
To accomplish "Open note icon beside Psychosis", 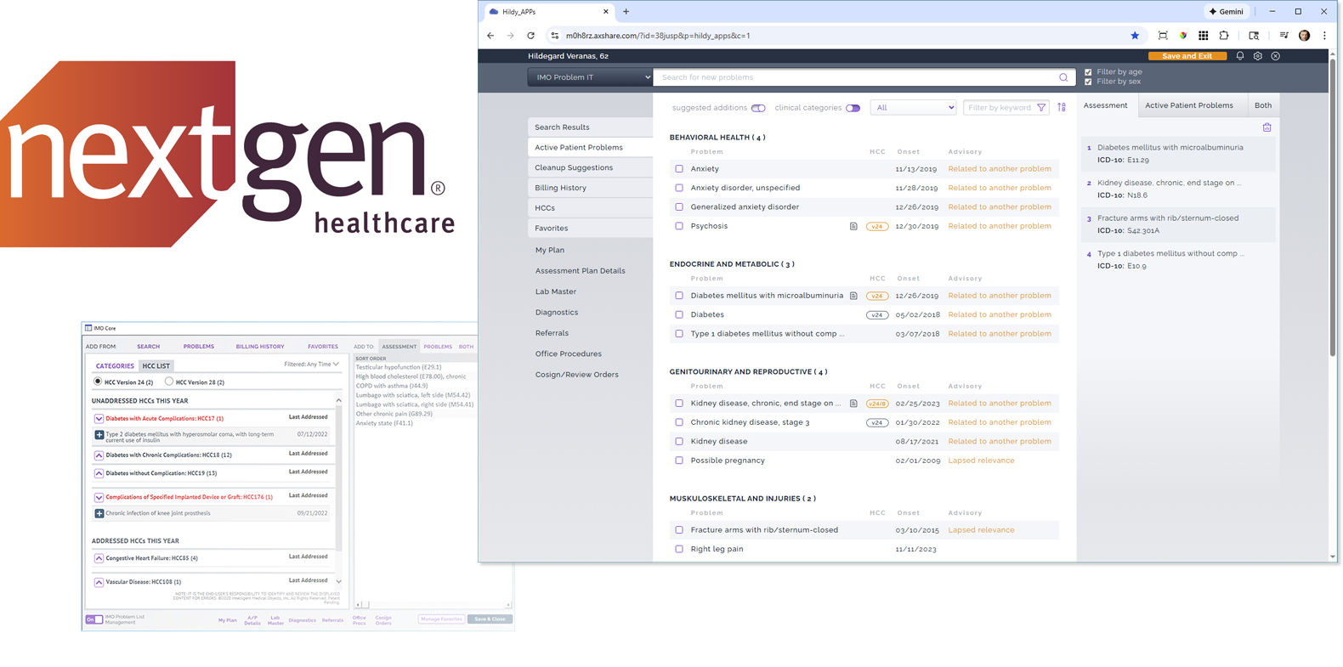I will click(x=853, y=227).
